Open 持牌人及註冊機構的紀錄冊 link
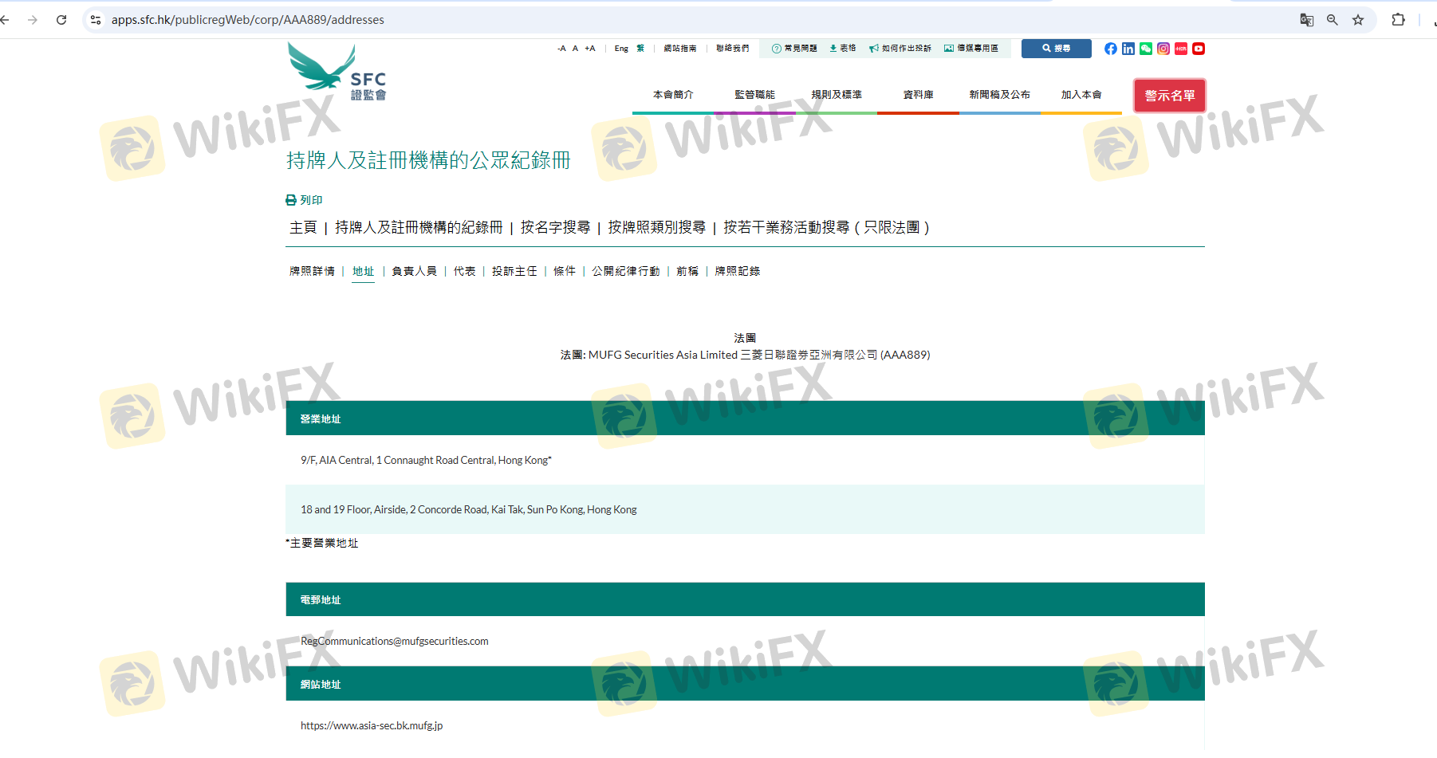The image size is (1437, 758). 419,228
